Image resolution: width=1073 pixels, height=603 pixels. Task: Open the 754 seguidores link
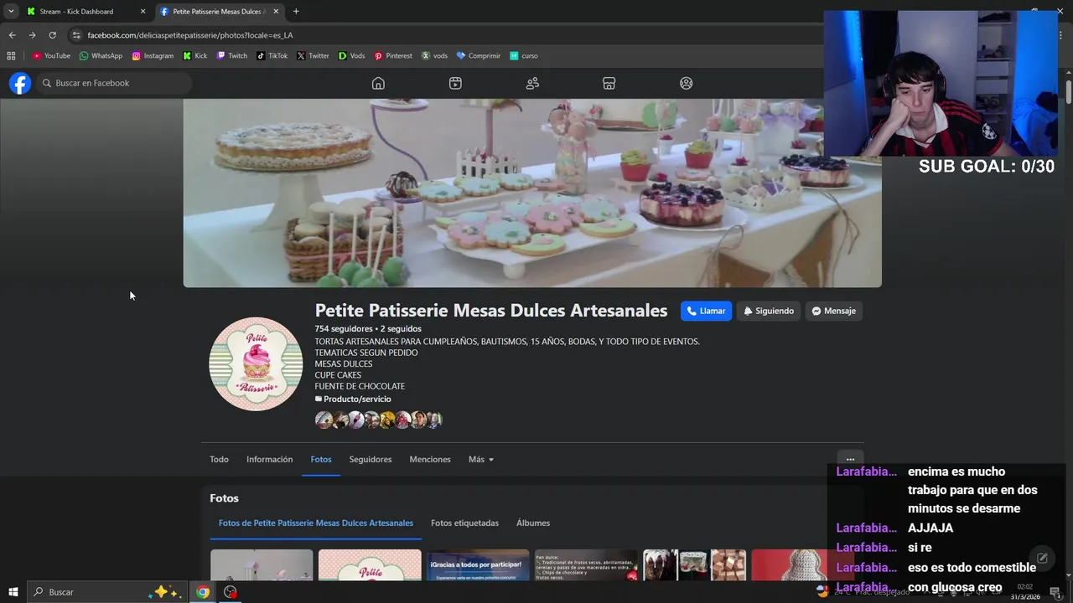[344, 329]
